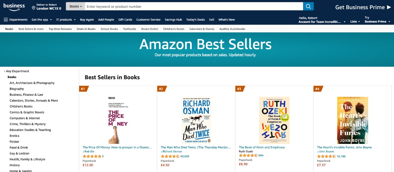Go back to Any Department
This screenshot has height=172, width=394.
[x=17, y=71]
